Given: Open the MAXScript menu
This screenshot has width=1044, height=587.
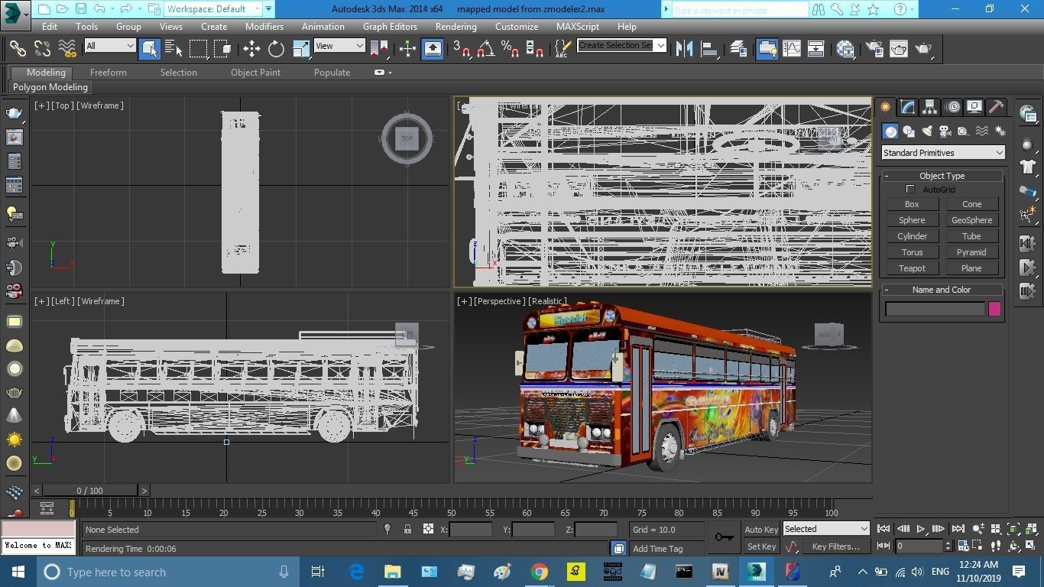Looking at the screenshot, I should tap(578, 26).
